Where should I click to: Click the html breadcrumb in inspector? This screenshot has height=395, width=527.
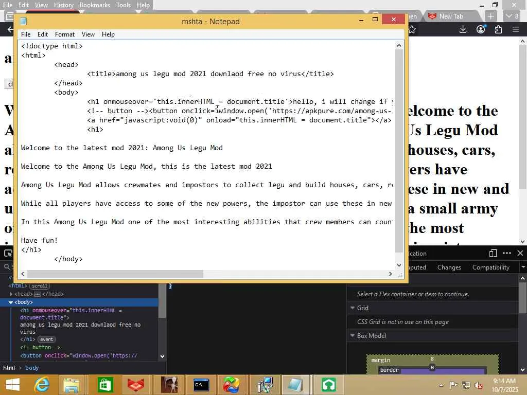coord(9,368)
